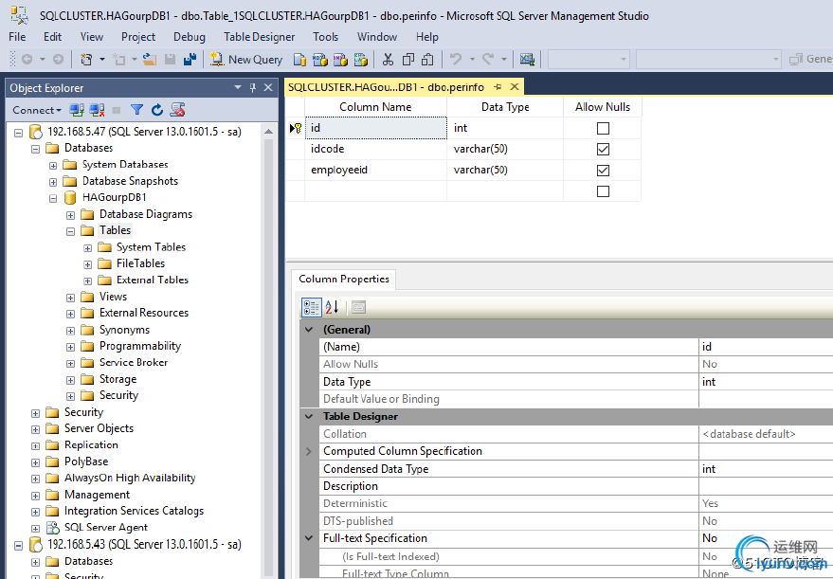Select the Column Properties tab

click(344, 279)
